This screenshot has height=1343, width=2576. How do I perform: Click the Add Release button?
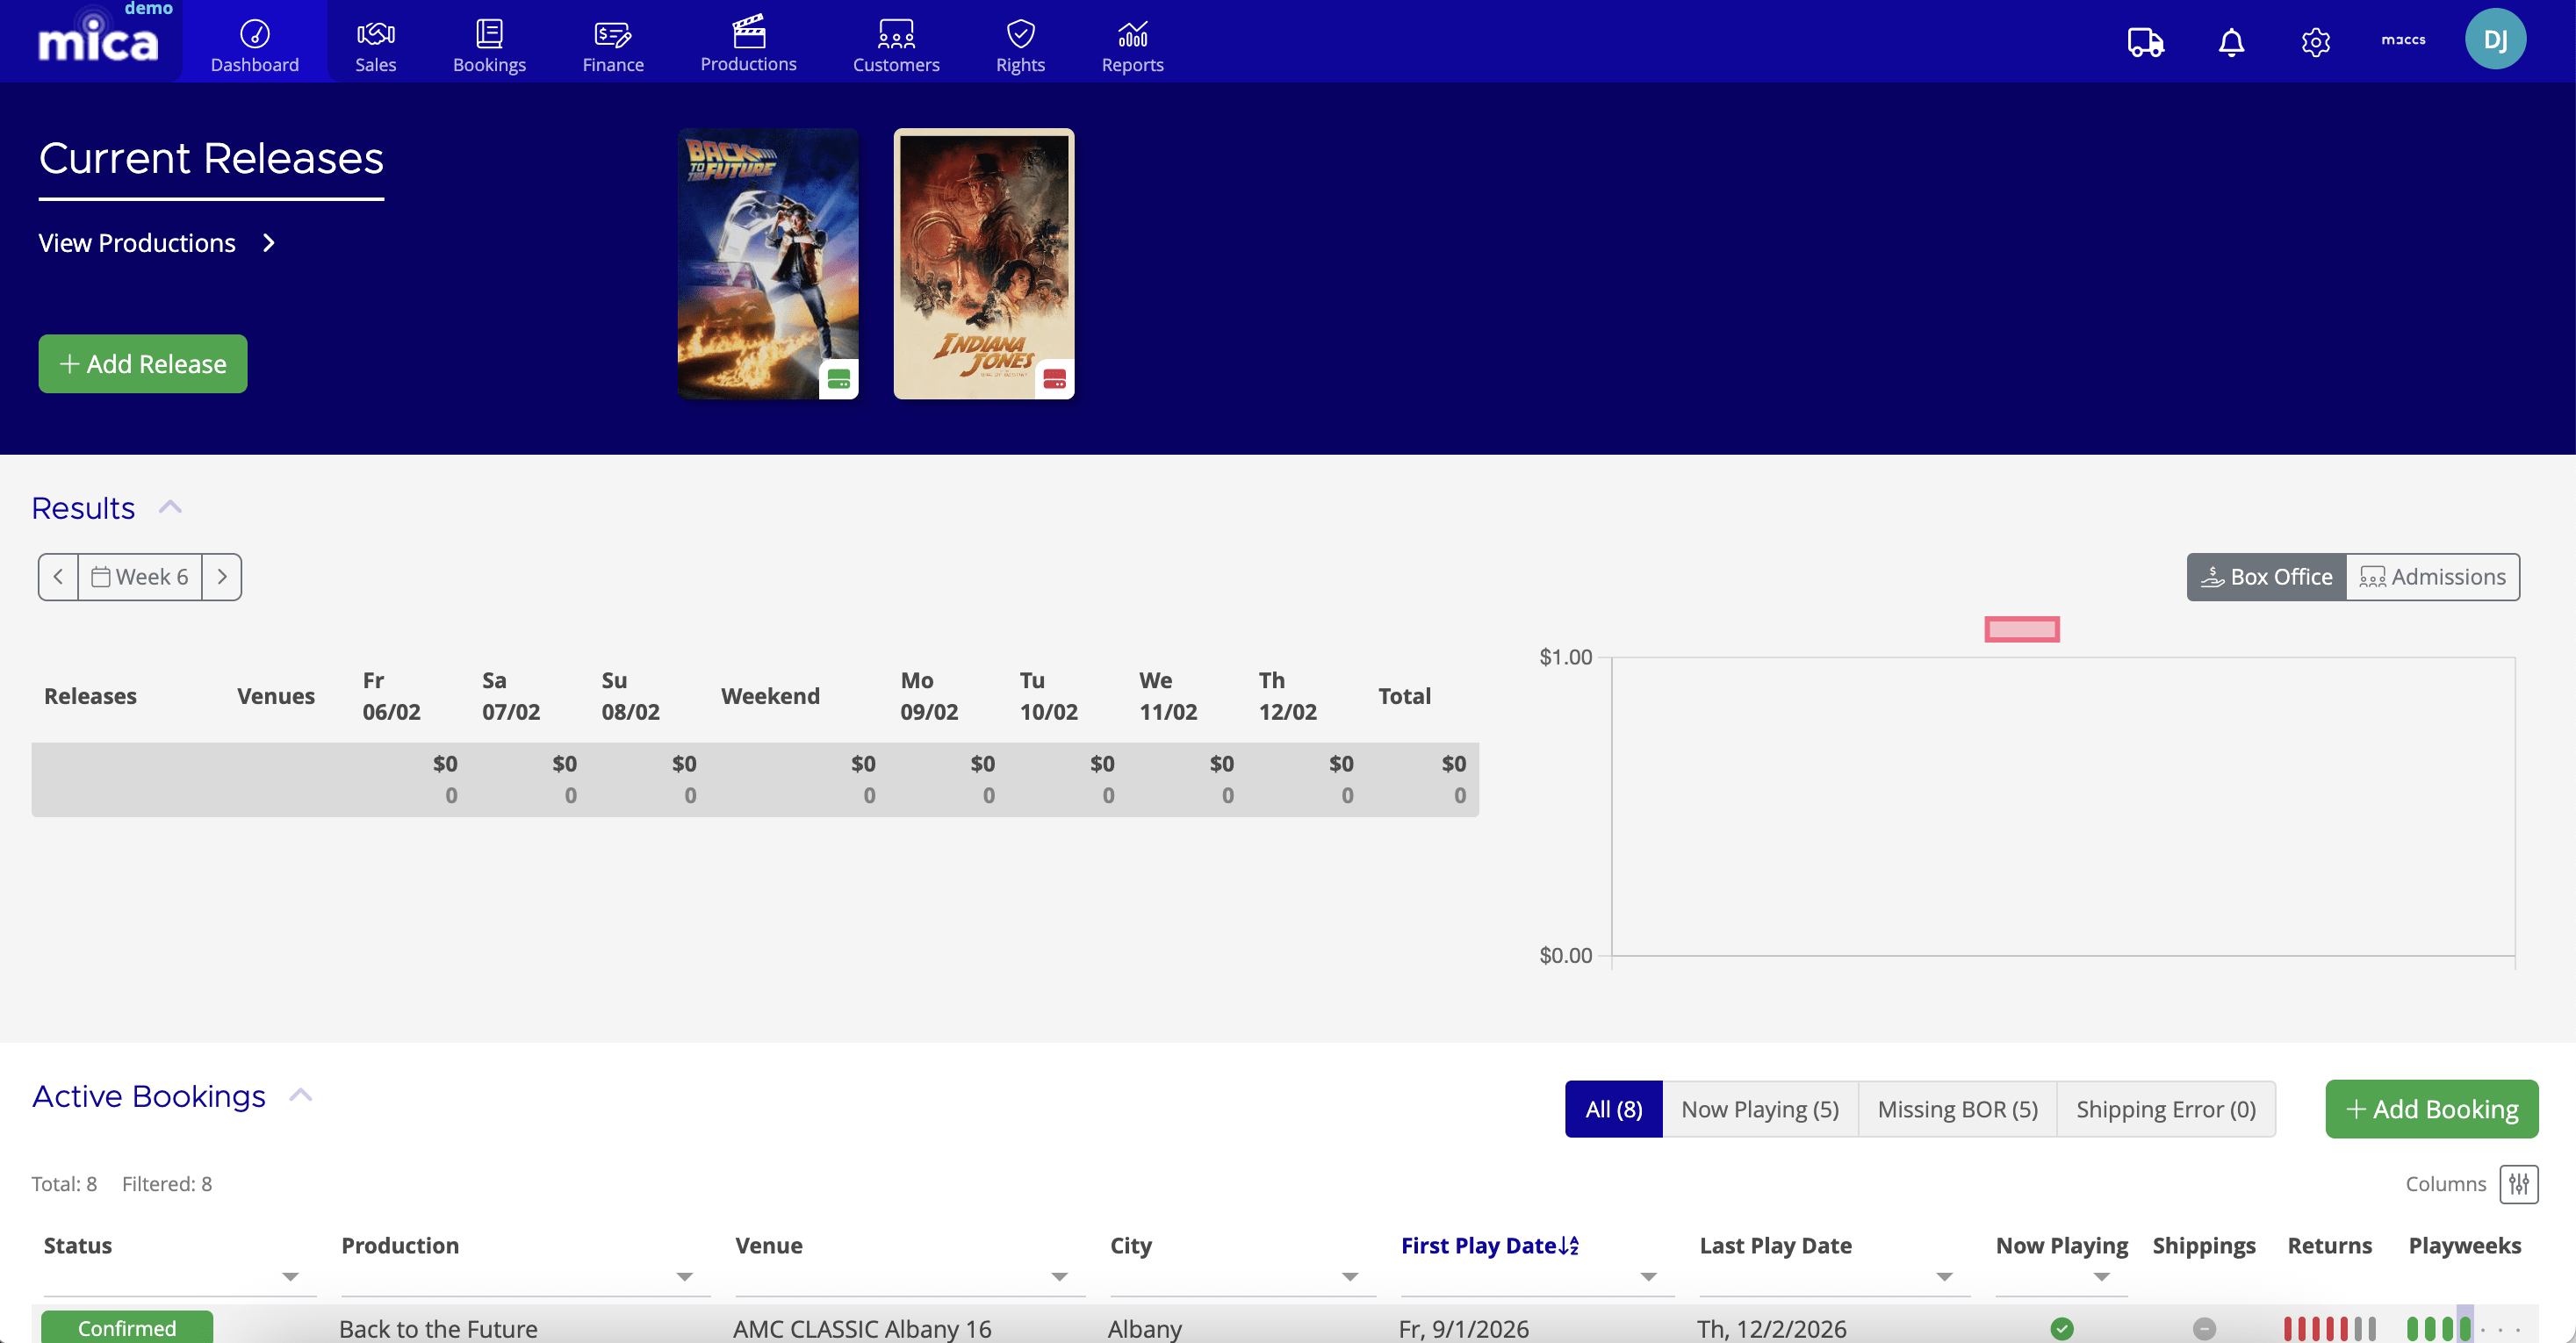coord(142,363)
